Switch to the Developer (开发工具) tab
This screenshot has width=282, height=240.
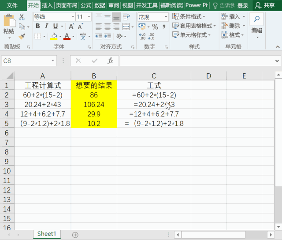[147, 5]
